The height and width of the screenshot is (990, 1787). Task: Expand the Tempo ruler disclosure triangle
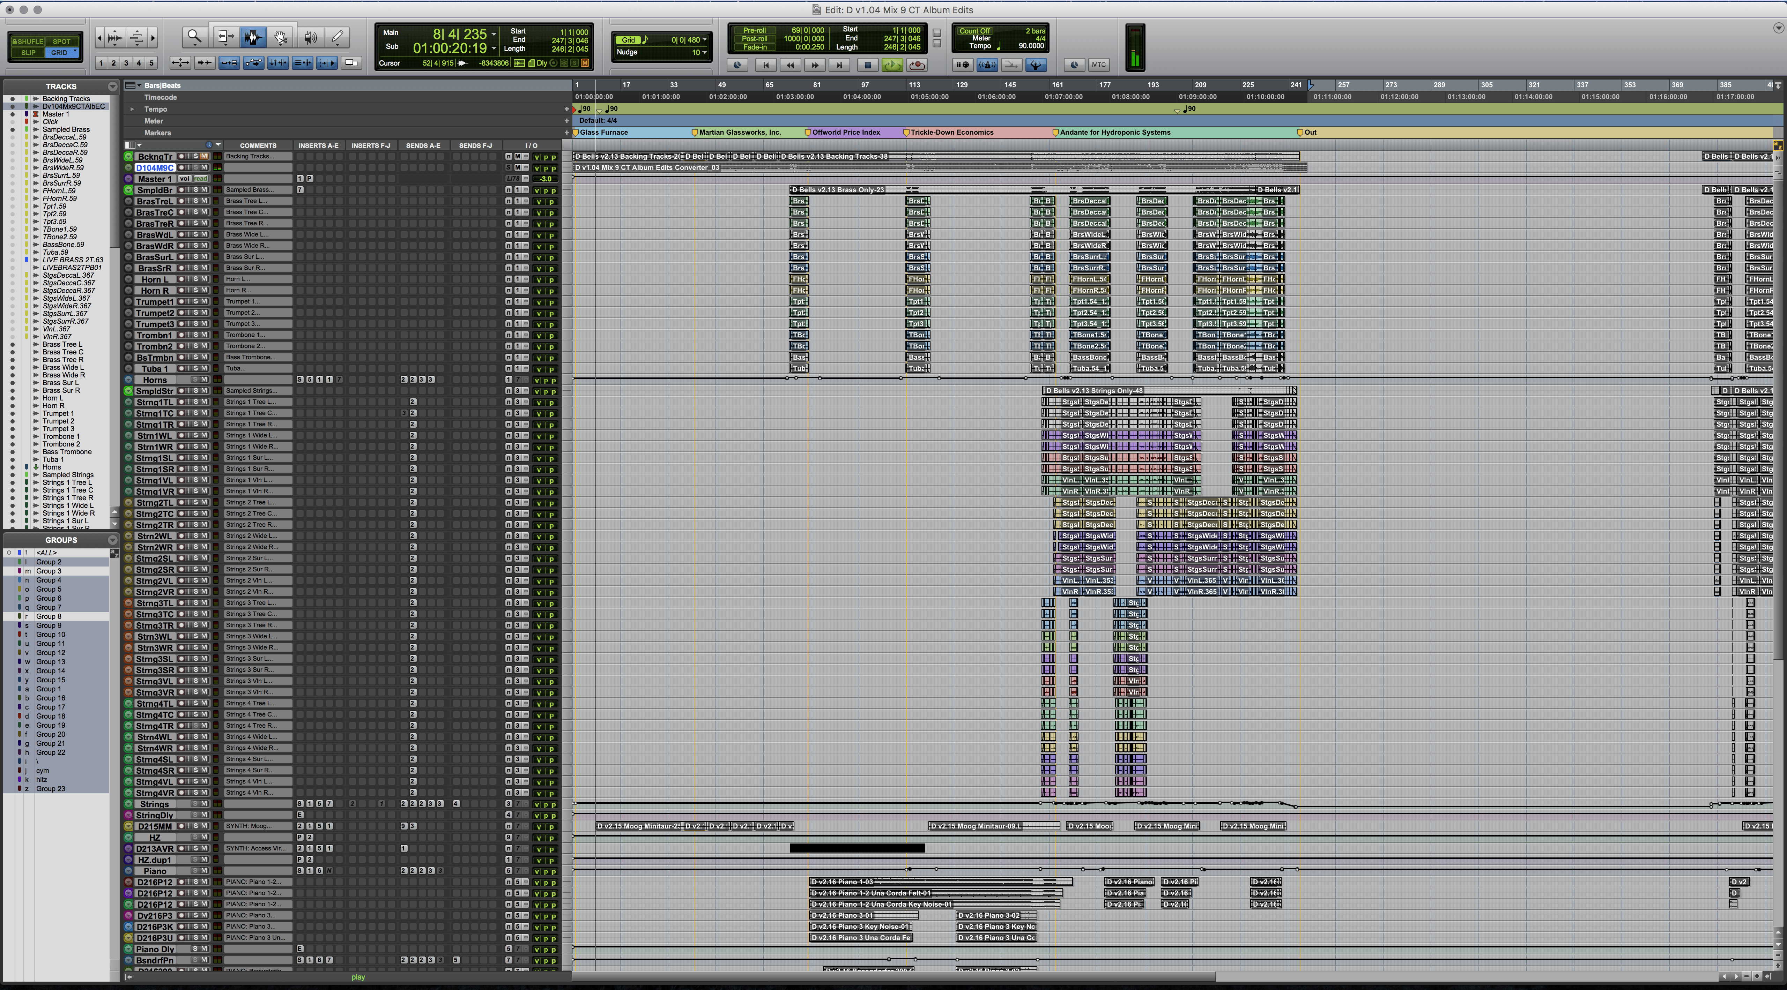[132, 109]
